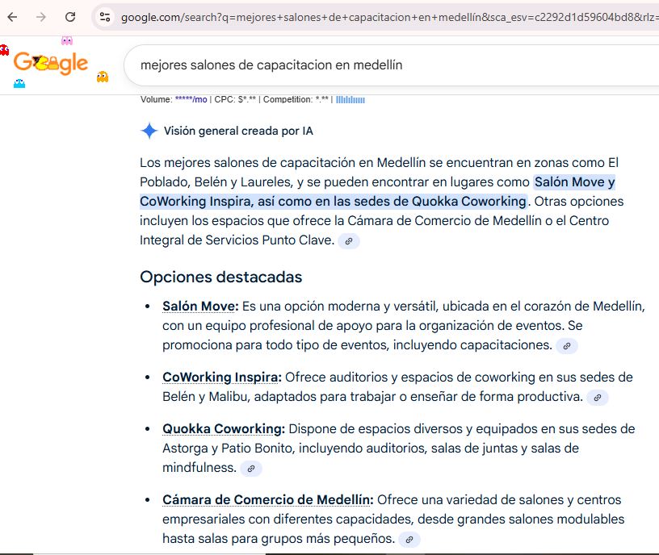Click the blue ghost below the Google logo

[18, 84]
